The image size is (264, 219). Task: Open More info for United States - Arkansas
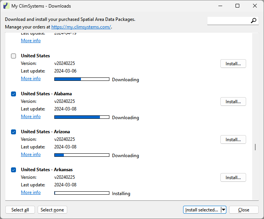pos(31,192)
